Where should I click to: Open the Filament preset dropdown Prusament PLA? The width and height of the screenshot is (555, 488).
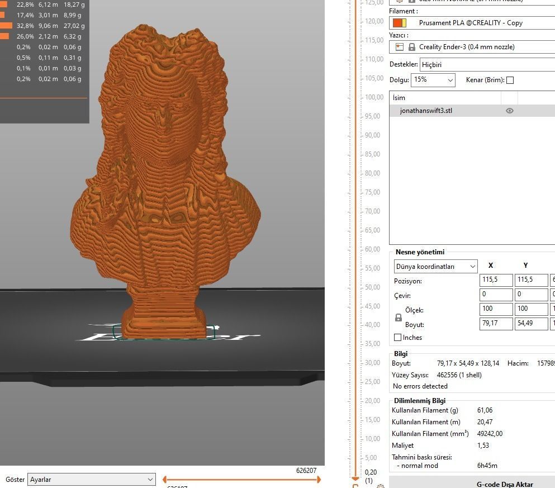[472, 23]
